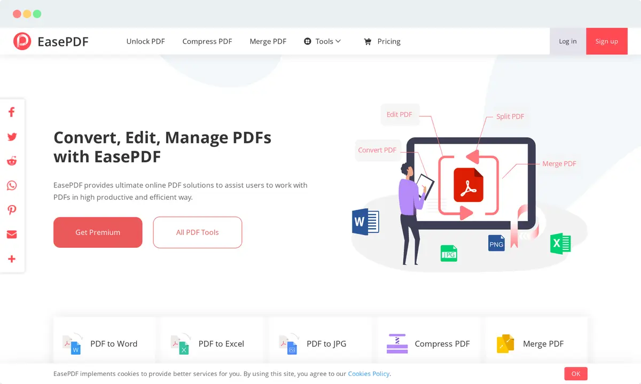Share on WhatsApp via sidebar icon
The height and width of the screenshot is (384, 641).
[x=12, y=185]
